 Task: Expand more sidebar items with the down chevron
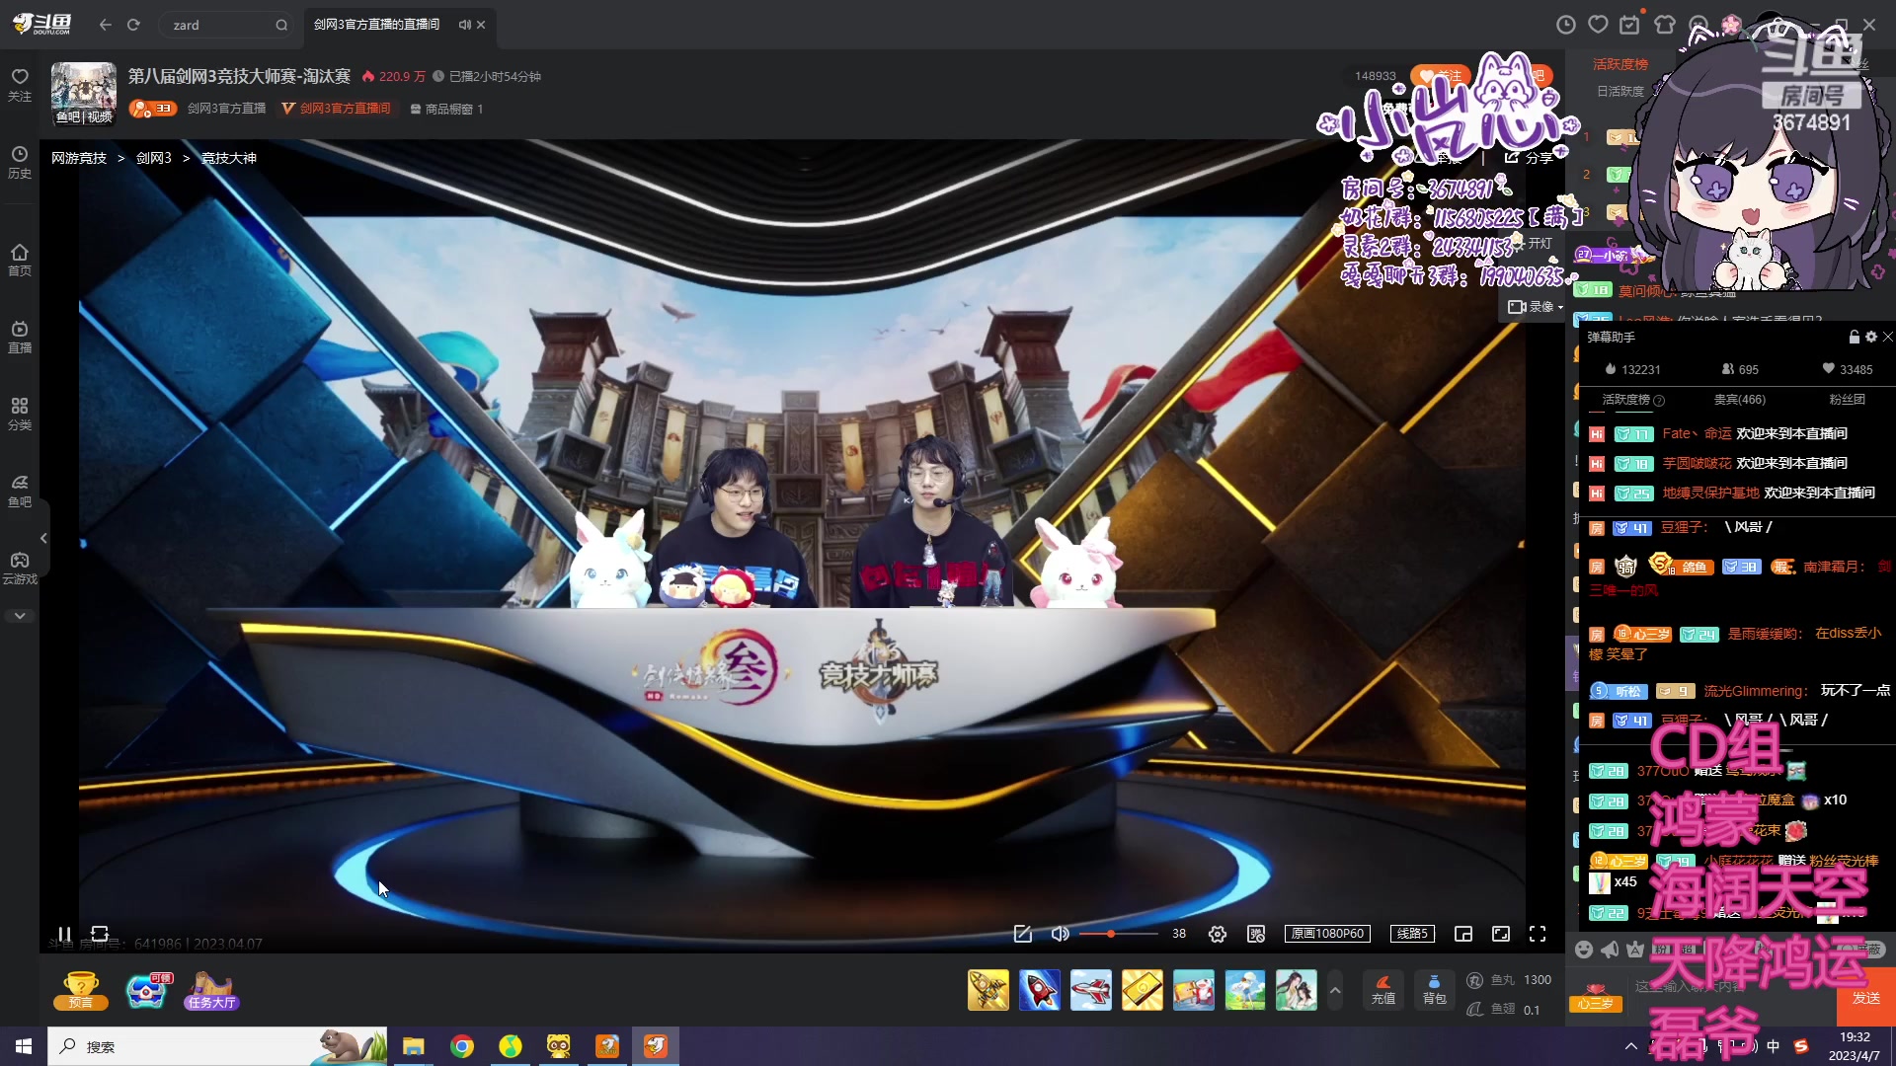pos(20,616)
